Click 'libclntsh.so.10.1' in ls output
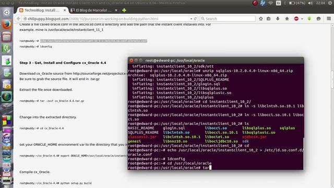Image resolution: width=334 pixels, height=188 pixels. pos(182,137)
